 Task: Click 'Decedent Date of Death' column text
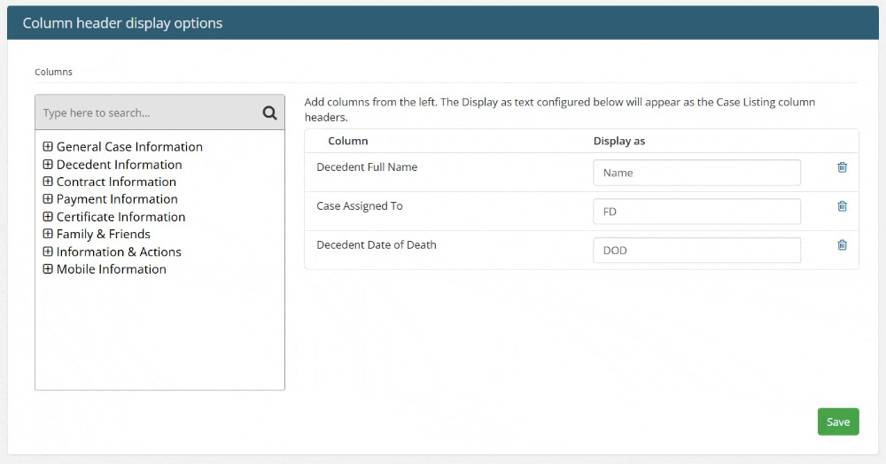pos(377,245)
